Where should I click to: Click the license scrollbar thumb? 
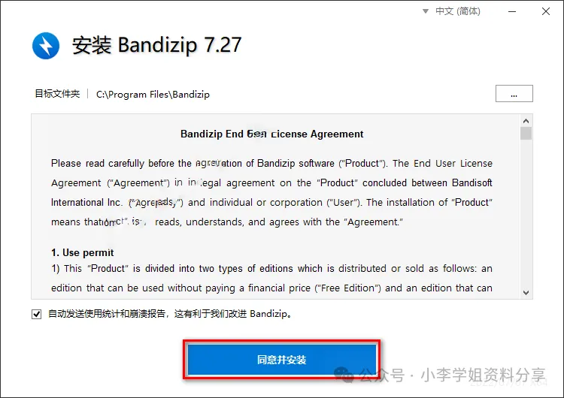click(526, 133)
